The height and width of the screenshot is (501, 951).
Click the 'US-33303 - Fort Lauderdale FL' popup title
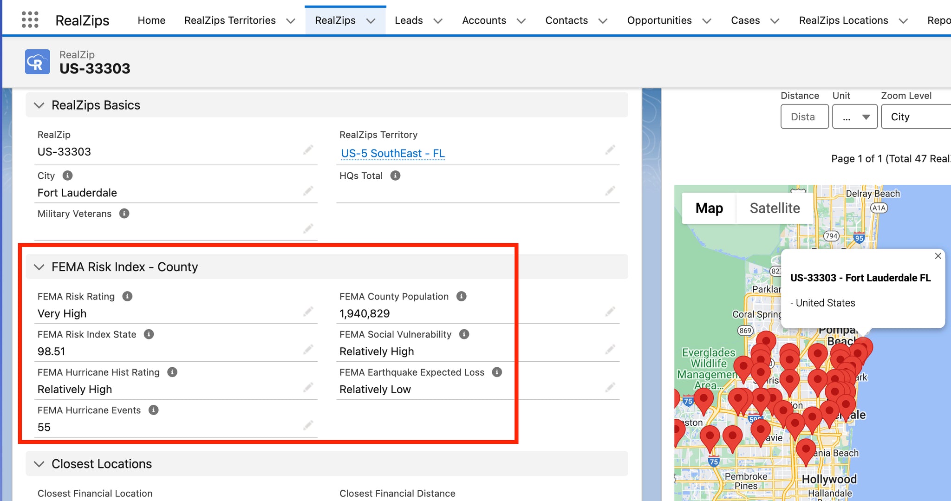[860, 278]
